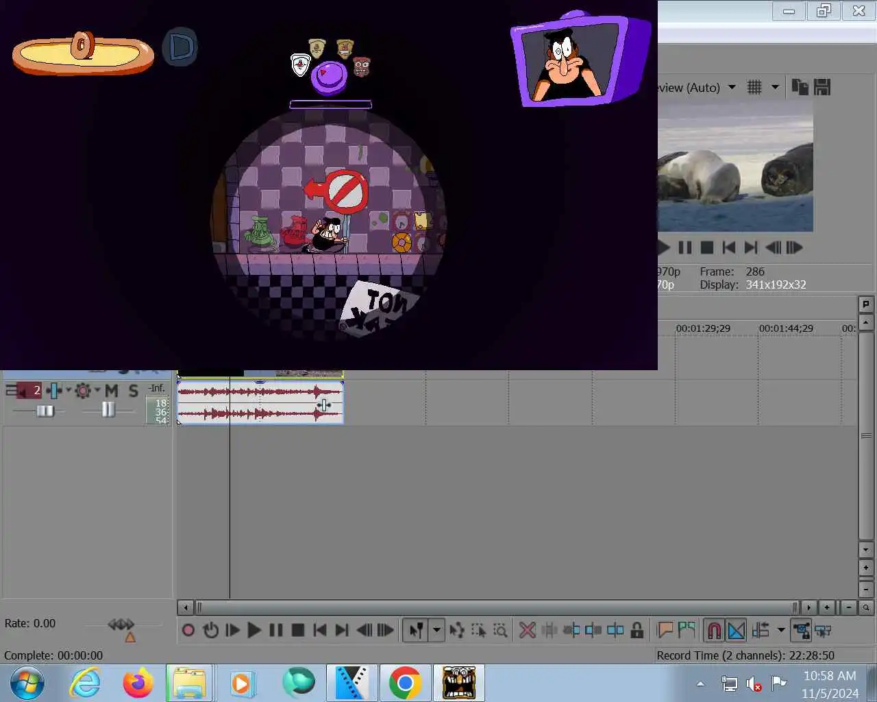Image resolution: width=877 pixels, height=702 pixels.
Task: Toggle Automatic Crossfades button
Action: (736, 630)
